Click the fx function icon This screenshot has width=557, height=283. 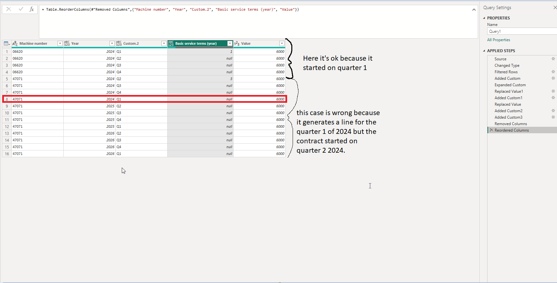click(32, 9)
